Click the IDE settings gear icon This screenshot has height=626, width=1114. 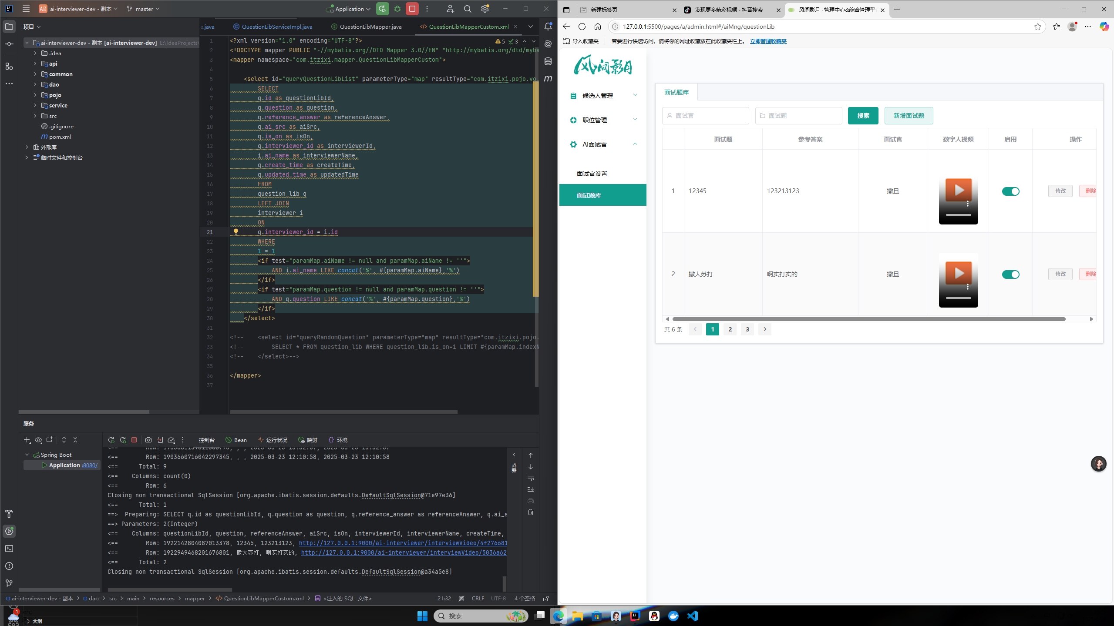pos(485,9)
